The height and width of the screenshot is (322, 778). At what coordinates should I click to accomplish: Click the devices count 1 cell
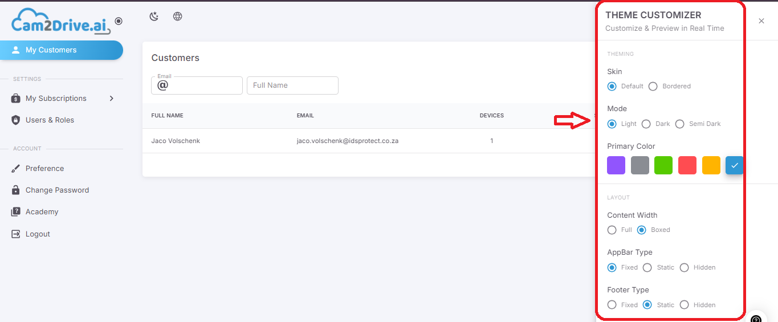(x=492, y=141)
